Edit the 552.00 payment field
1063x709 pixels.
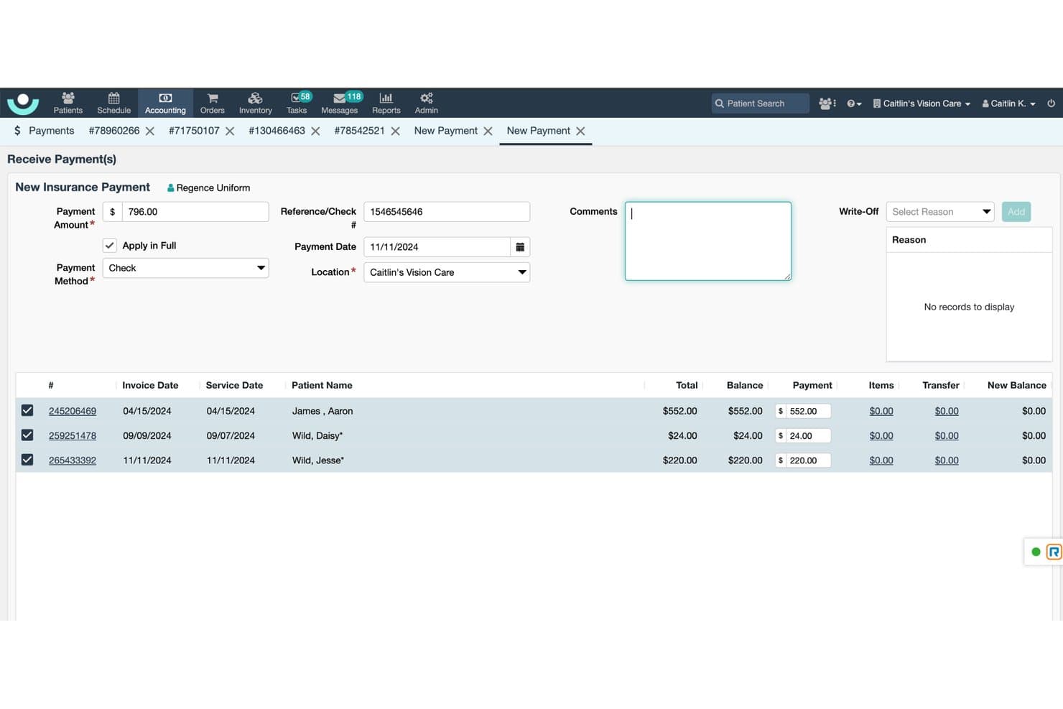(x=808, y=411)
